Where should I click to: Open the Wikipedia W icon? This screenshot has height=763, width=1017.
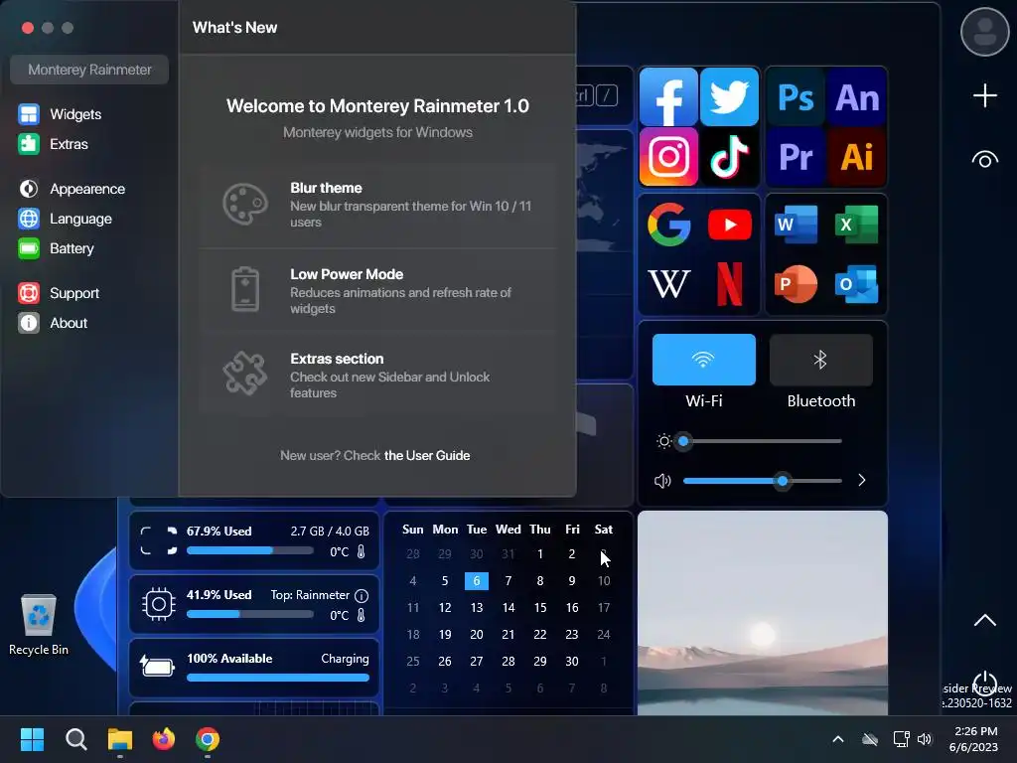point(668,283)
